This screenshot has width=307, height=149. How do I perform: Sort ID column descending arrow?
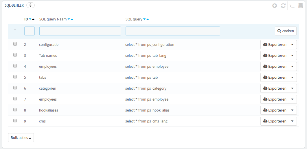30,19
